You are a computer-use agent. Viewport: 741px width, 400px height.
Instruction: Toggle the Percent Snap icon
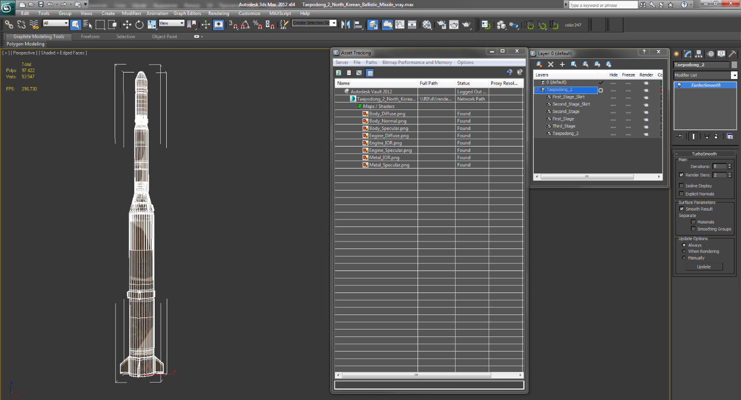click(257, 24)
